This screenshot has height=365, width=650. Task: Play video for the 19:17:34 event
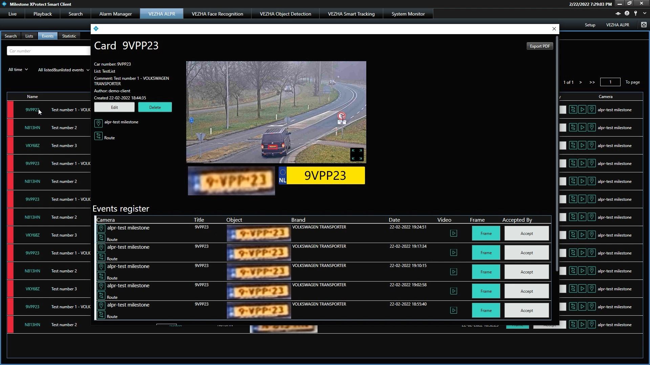453,252
